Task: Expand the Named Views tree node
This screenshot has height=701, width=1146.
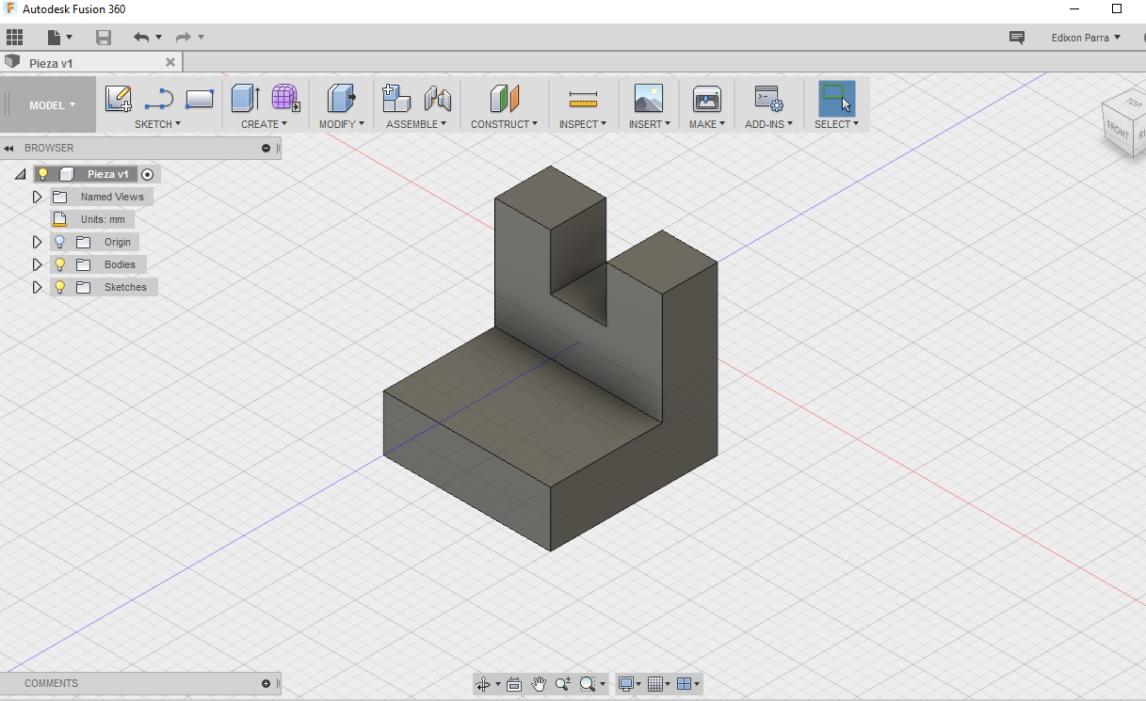Action: (x=38, y=197)
